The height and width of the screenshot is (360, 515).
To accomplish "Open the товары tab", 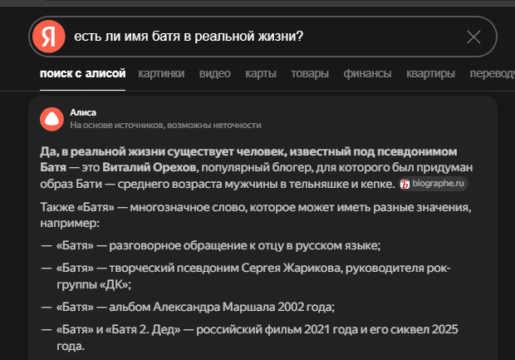I will (310, 73).
